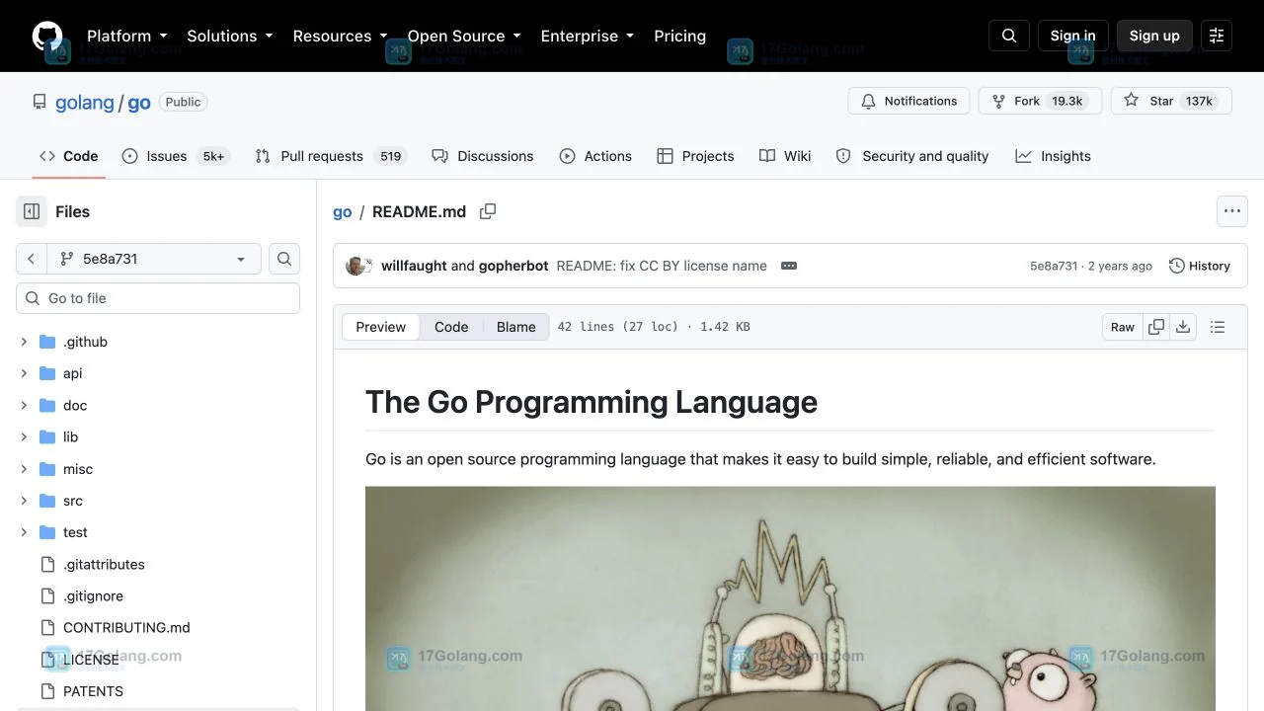Collapse the file tree panel icon
The height and width of the screenshot is (711, 1264).
32,211
